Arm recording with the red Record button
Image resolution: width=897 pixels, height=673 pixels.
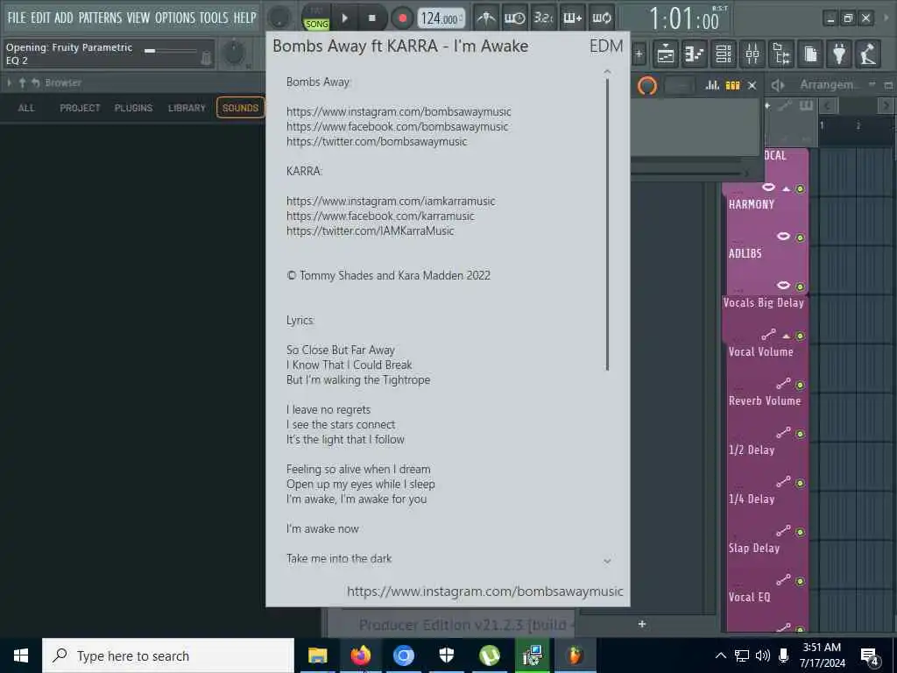(x=402, y=18)
